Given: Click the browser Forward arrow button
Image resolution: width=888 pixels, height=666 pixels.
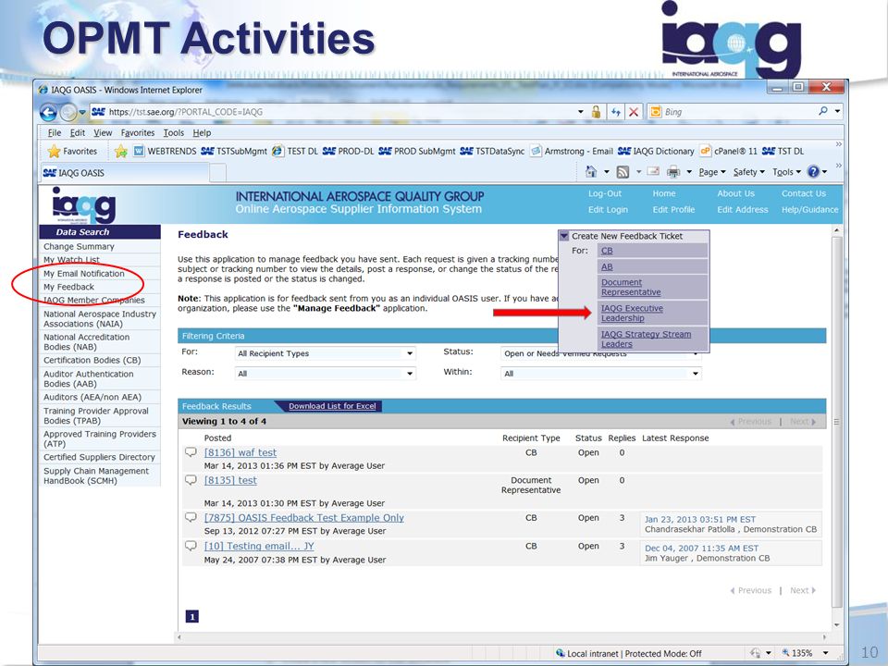Looking at the screenshot, I should pos(68,112).
